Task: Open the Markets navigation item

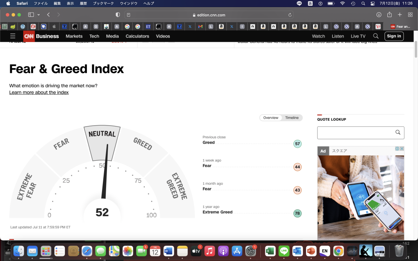Action: [x=74, y=36]
